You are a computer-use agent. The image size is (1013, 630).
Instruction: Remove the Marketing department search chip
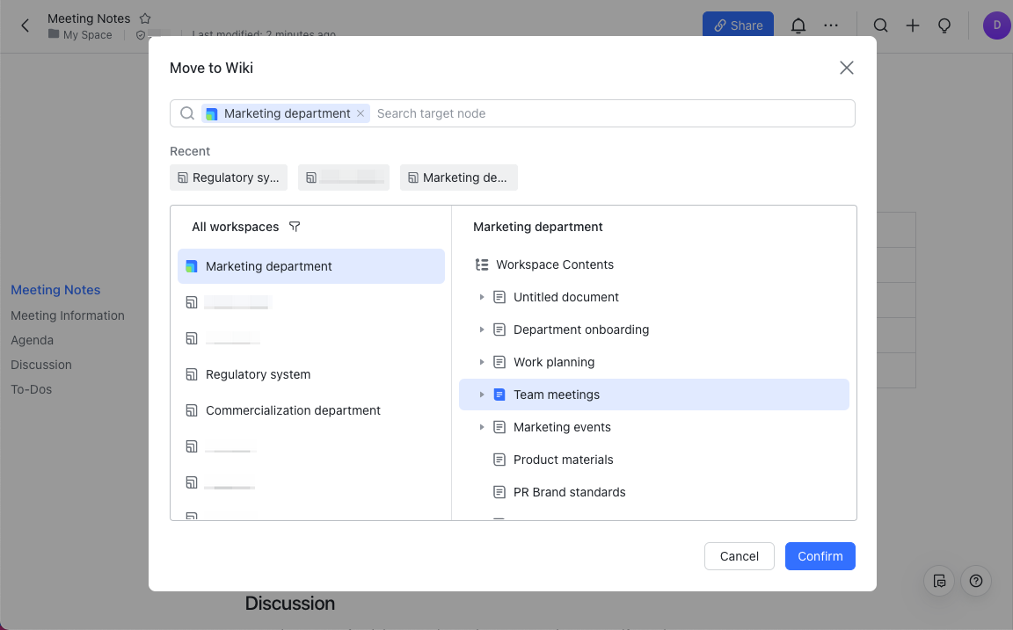pyautogui.click(x=361, y=113)
